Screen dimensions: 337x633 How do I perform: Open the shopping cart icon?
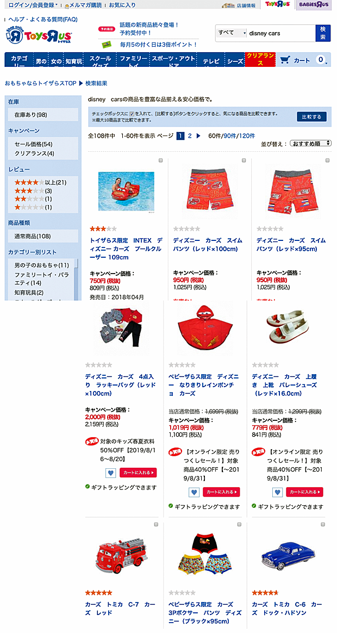click(x=285, y=60)
